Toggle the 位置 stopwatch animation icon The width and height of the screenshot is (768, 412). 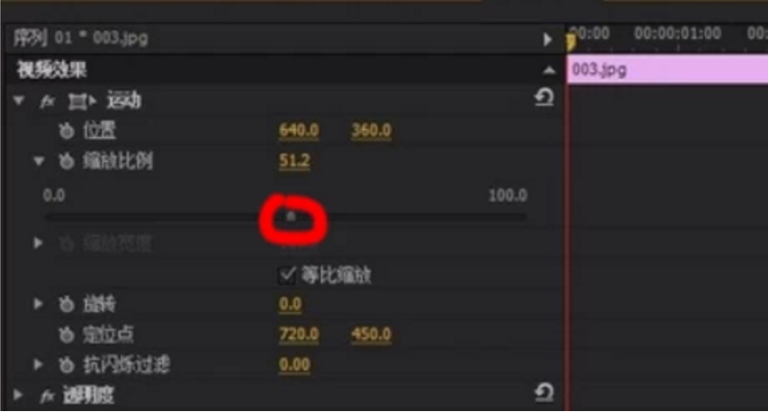coord(67,131)
